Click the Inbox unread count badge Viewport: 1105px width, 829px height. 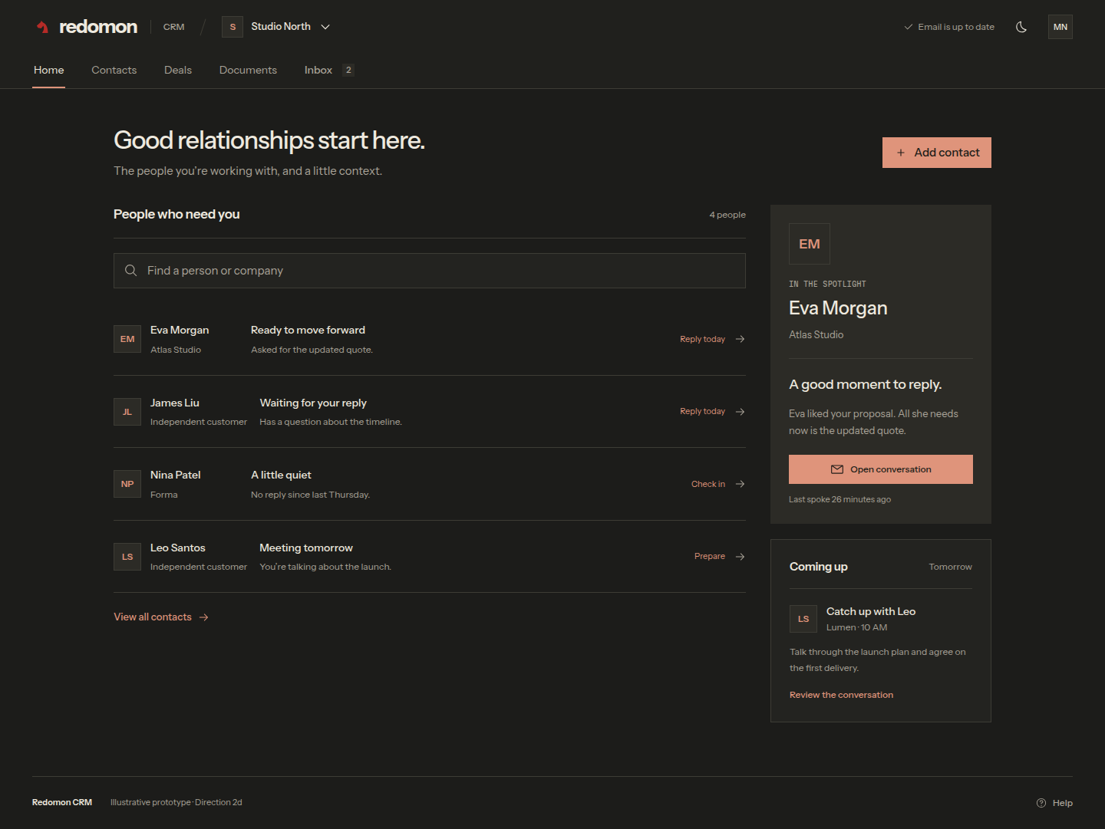[x=348, y=70]
